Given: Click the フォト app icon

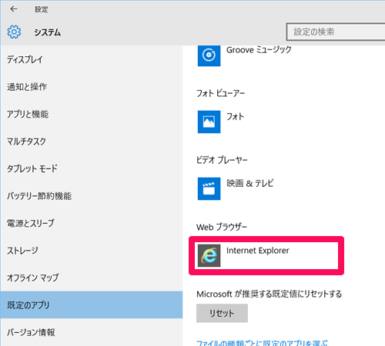Looking at the screenshot, I should [x=209, y=121].
